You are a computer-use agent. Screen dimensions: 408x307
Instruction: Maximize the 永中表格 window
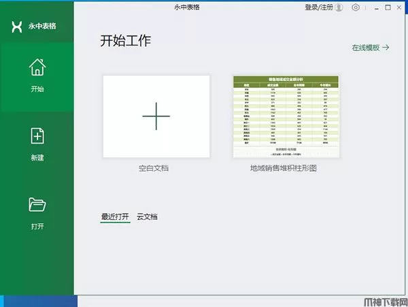pos(388,7)
